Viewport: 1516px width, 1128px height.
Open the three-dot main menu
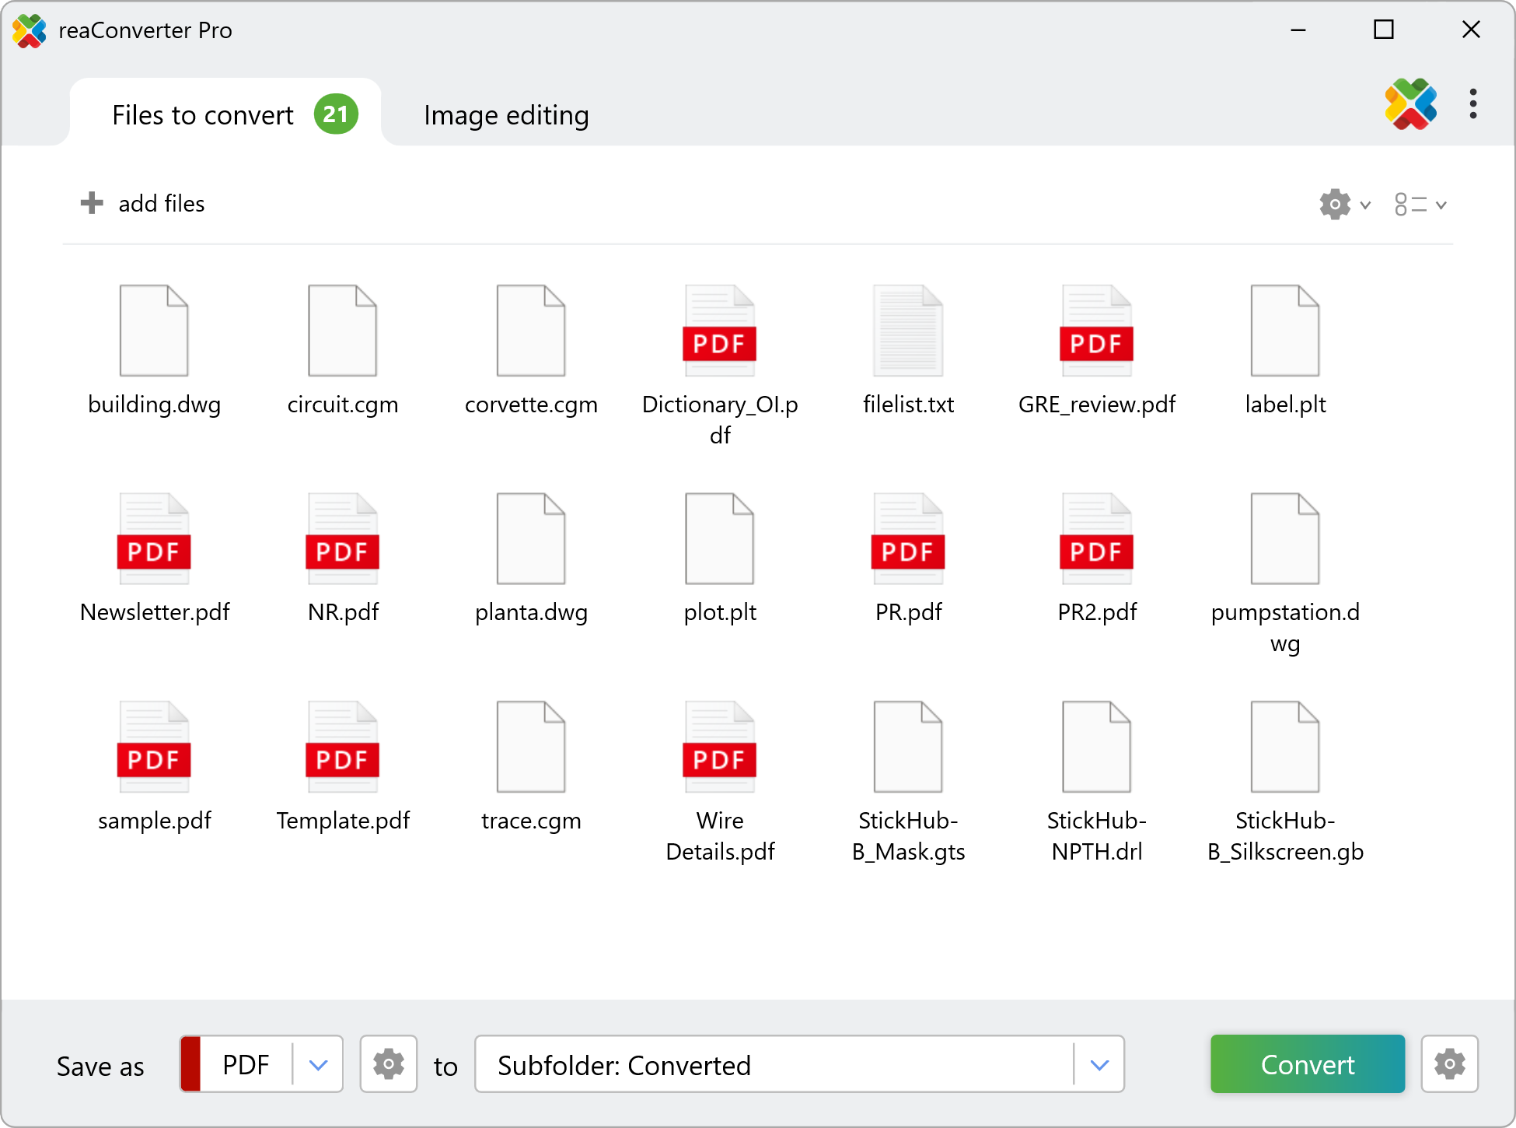1472,104
